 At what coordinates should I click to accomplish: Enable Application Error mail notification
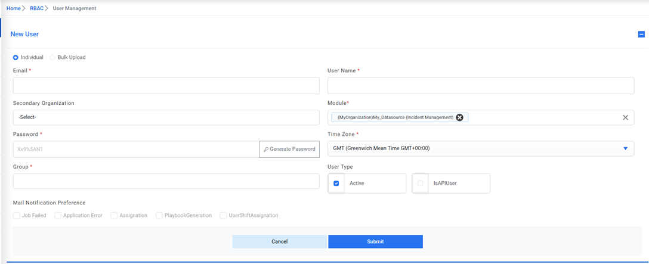click(x=58, y=216)
